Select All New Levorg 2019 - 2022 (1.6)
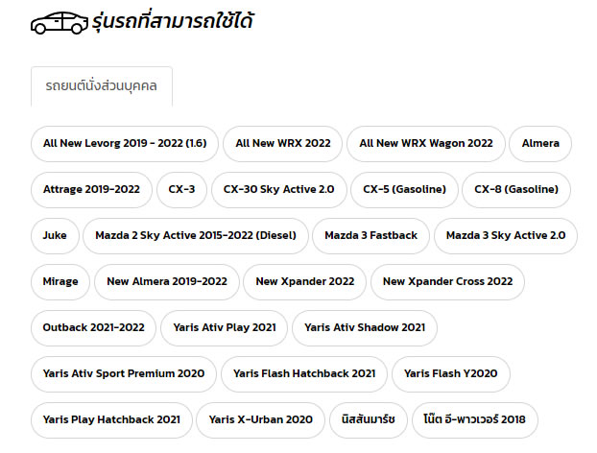Image resolution: width=597 pixels, height=453 pixels. 125,143
